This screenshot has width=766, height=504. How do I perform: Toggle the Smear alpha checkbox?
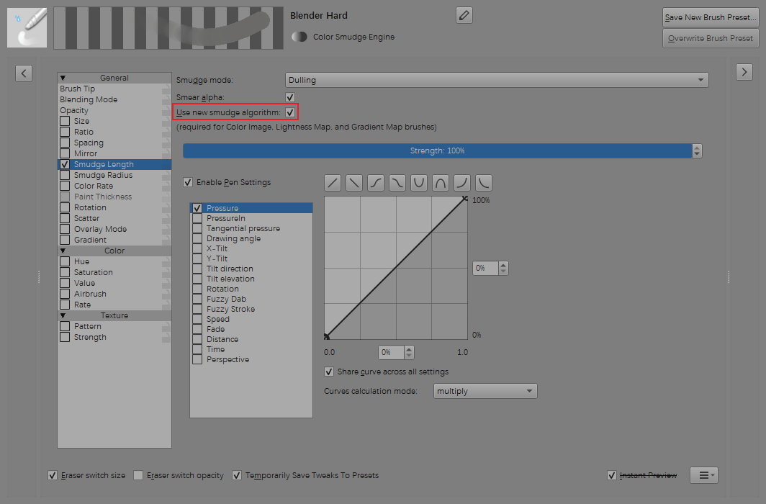290,97
